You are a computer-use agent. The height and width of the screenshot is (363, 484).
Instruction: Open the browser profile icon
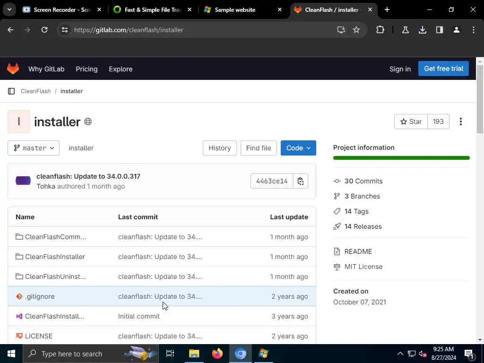457,30
